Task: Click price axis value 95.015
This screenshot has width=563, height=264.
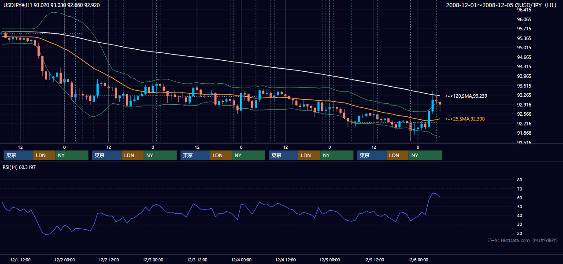Action: coord(524,48)
